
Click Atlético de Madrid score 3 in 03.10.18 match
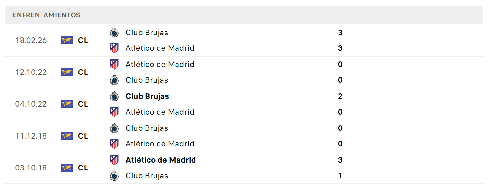(x=340, y=160)
